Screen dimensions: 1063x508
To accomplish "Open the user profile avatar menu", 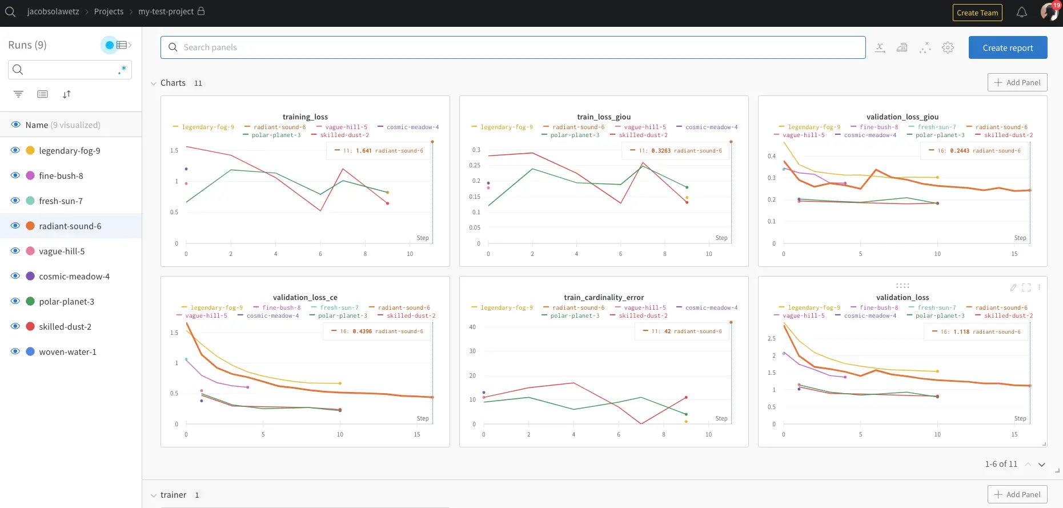I will tap(1049, 11).
